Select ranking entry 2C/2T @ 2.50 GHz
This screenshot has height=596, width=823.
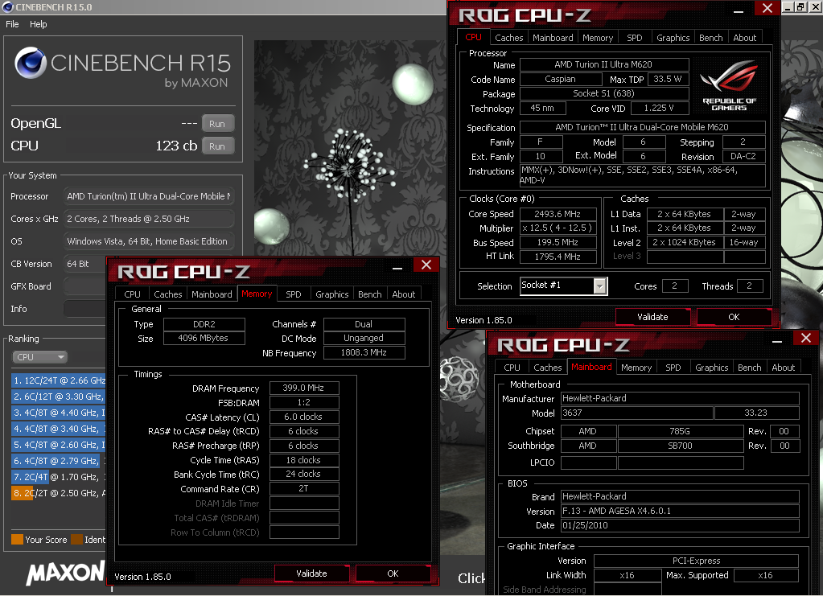pos(59,493)
